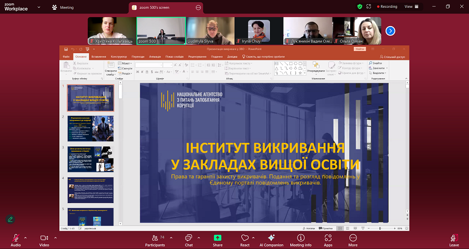Select slide 2 thumbnail
This screenshot has height=249, width=469.
click(90, 128)
